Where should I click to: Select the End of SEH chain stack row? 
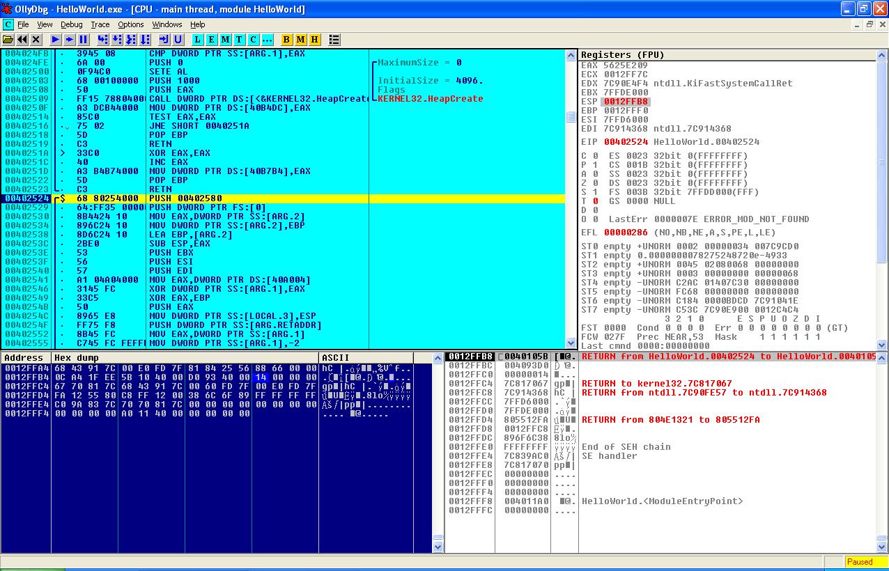659,447
